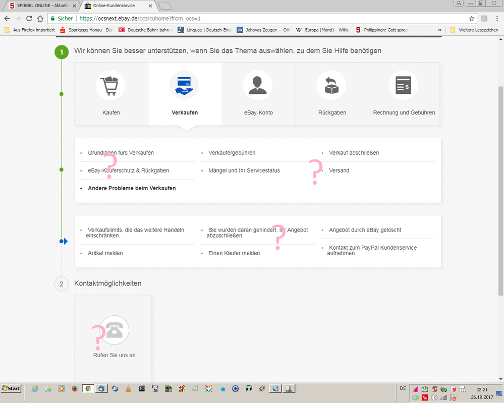Open Firefox from the taskbar
The height and width of the screenshot is (403, 504).
click(74, 389)
